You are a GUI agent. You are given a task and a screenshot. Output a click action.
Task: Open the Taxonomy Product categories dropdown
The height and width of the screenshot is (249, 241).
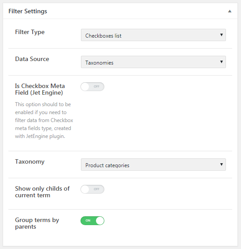tap(153, 165)
